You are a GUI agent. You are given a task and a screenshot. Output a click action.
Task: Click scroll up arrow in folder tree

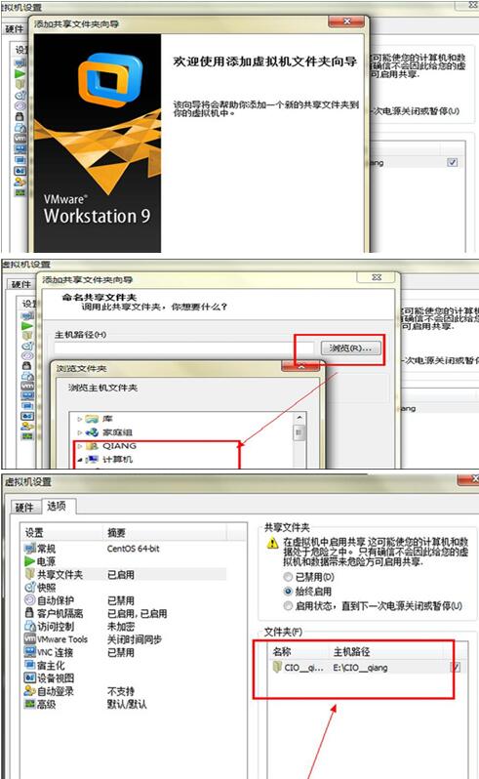pyautogui.click(x=299, y=418)
